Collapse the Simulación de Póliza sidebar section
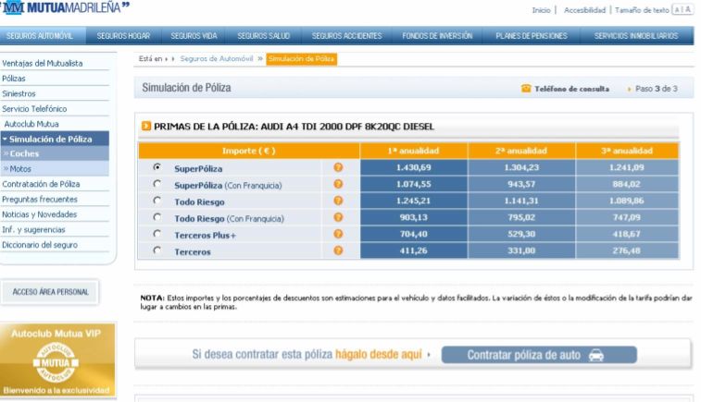 click(55, 139)
